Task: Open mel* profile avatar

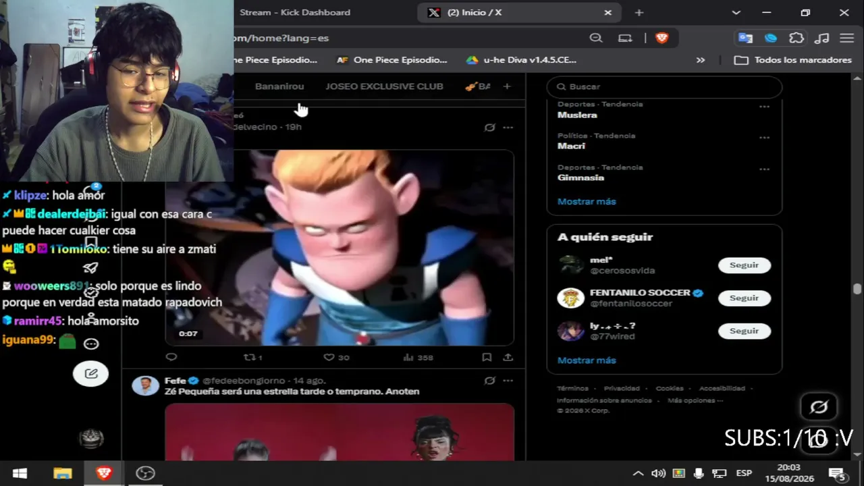Action: 570,265
